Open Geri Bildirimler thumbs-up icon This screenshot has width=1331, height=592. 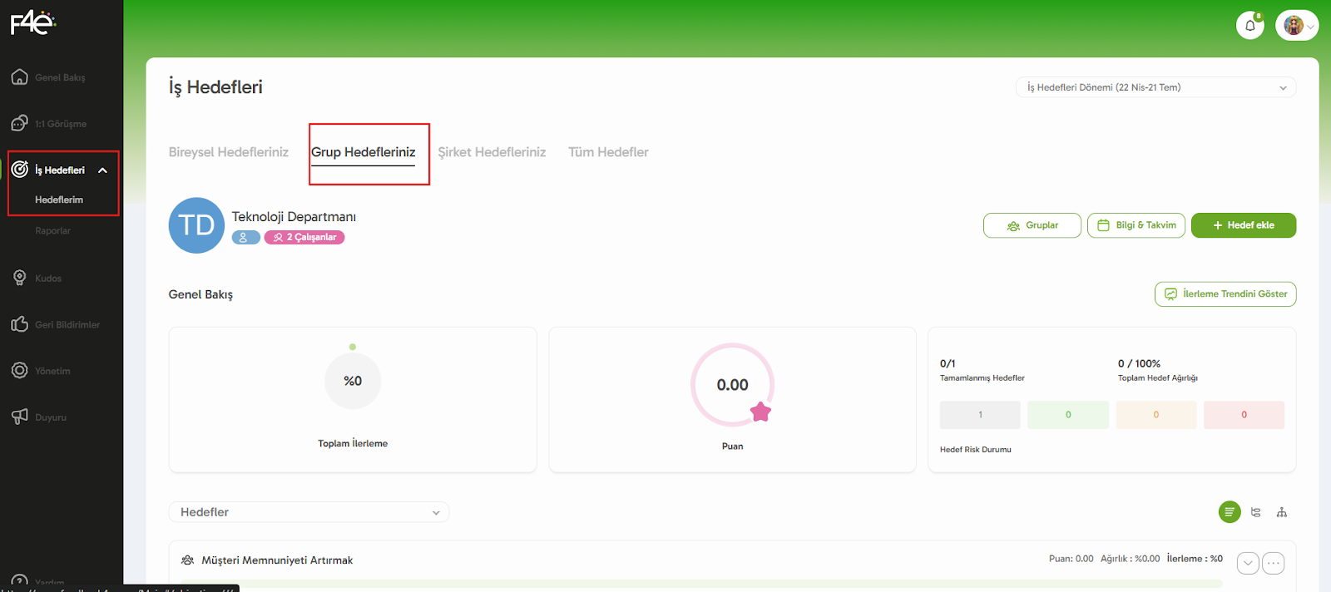point(20,324)
